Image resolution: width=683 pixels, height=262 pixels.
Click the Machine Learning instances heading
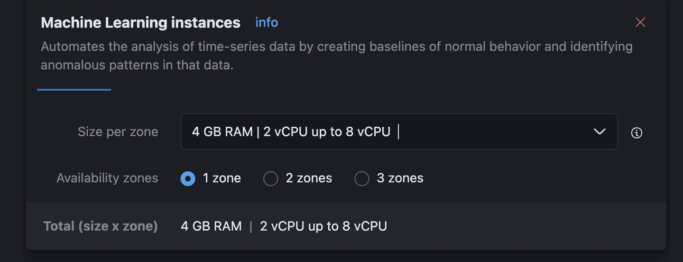click(x=140, y=23)
